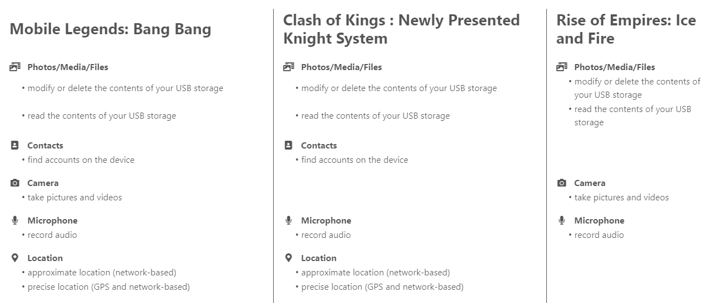This screenshot has width=724, height=303.
Task: Click the Camera label under Rise of Empires
Action: coord(589,183)
